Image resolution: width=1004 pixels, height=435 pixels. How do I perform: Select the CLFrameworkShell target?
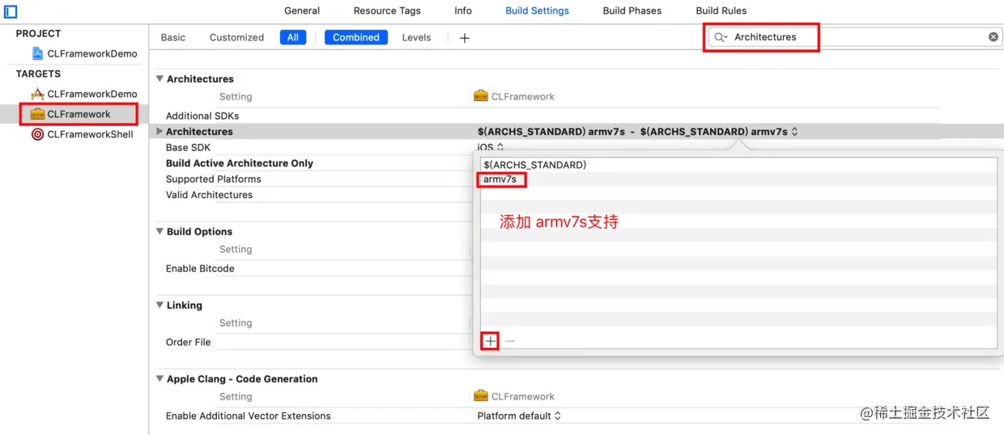coord(90,134)
